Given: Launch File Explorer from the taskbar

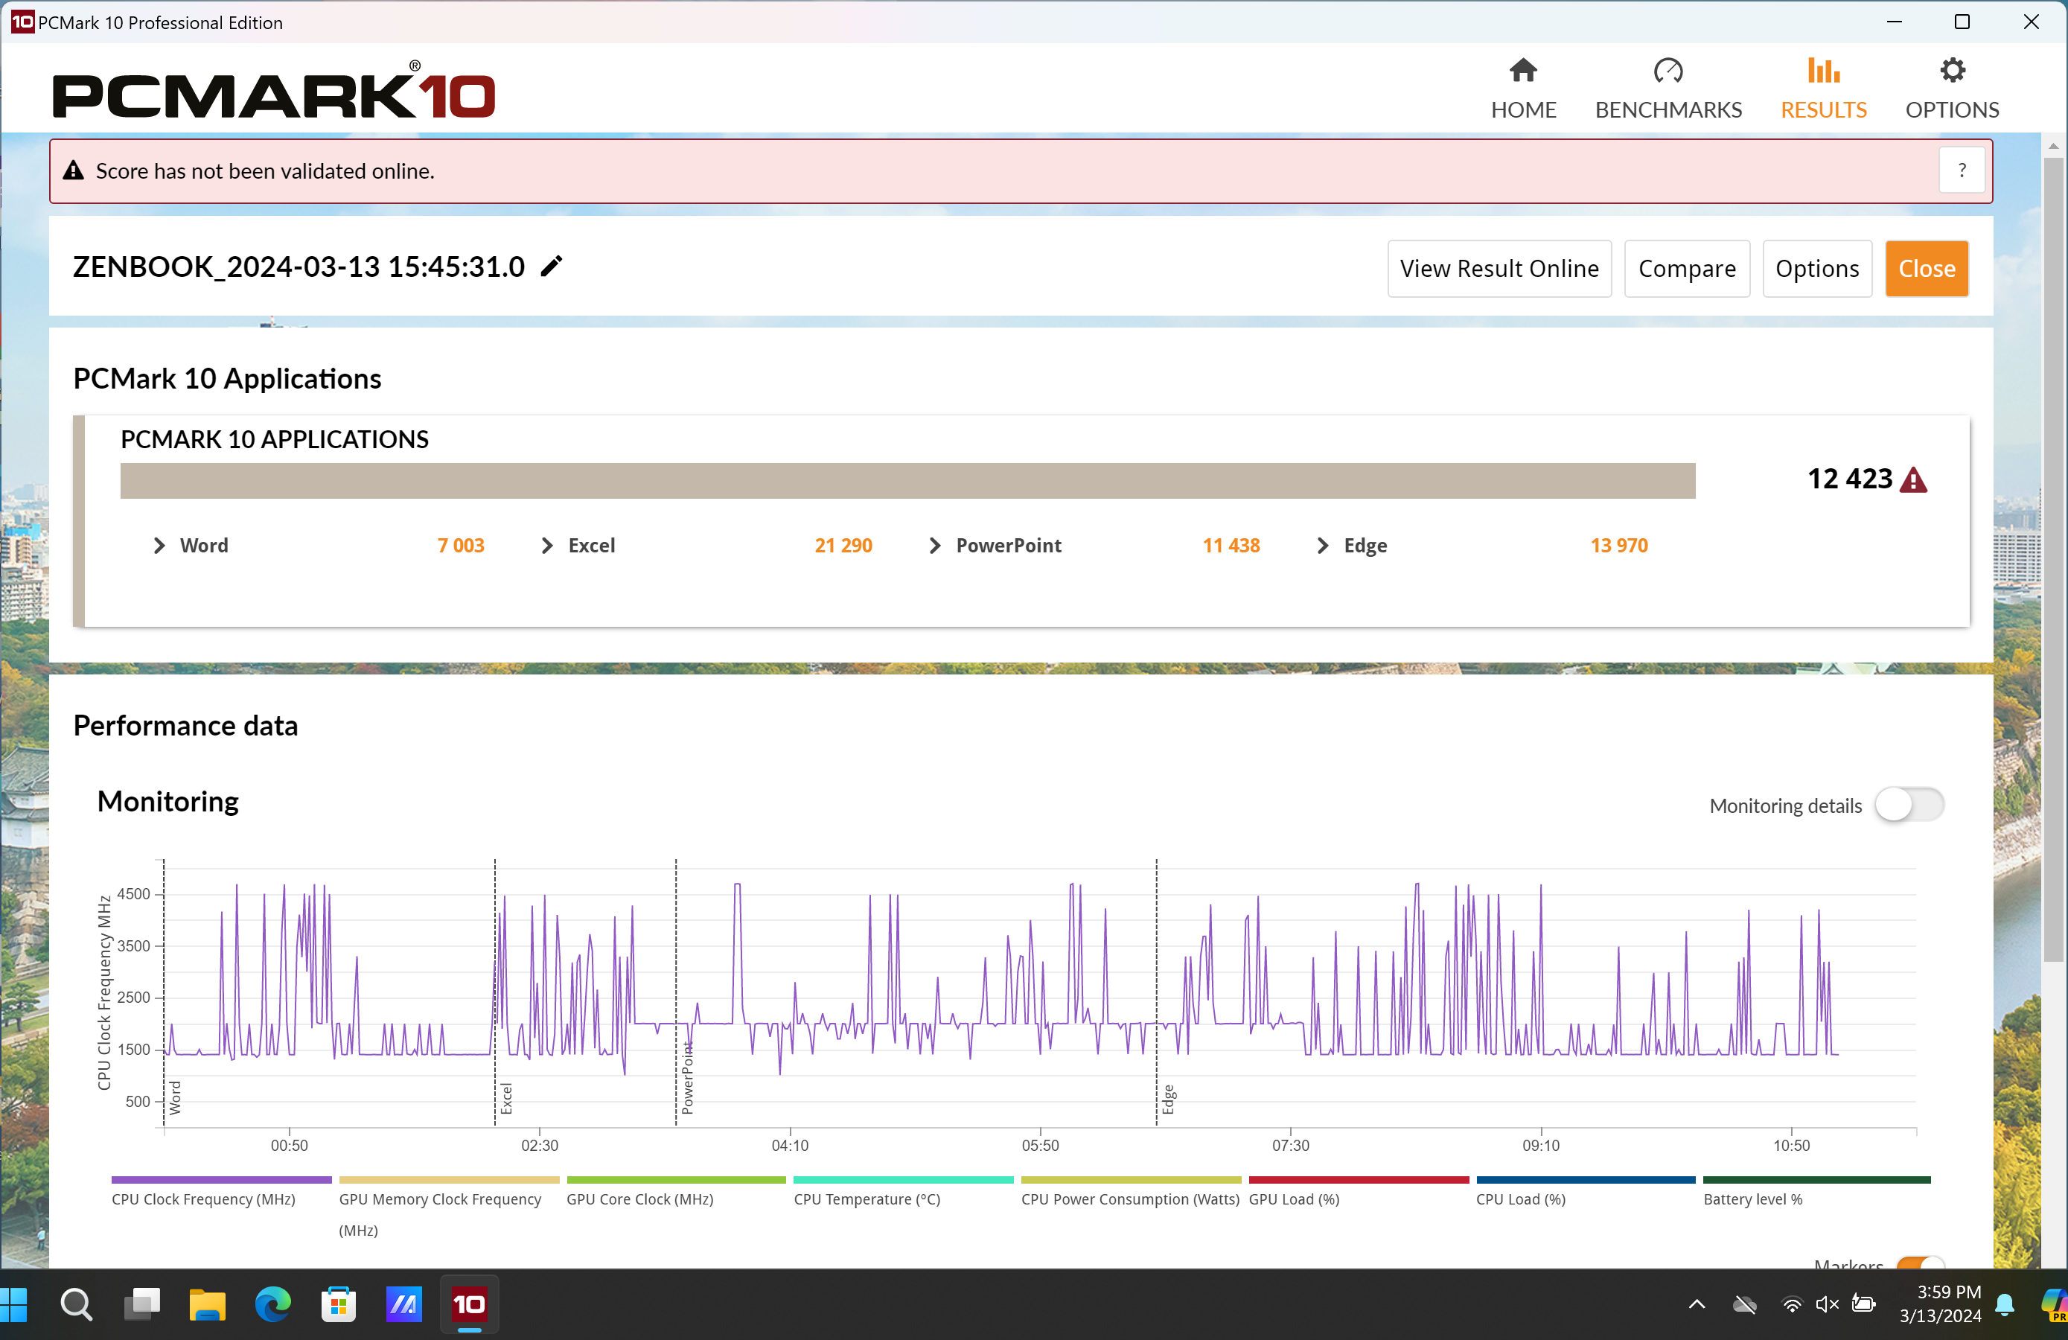Looking at the screenshot, I should (207, 1304).
